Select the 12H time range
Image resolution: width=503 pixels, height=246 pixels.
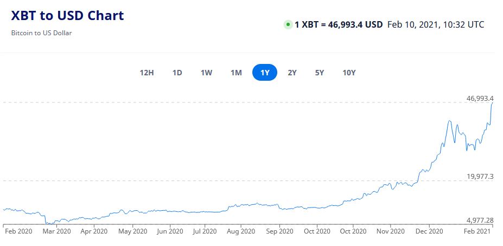pos(147,73)
